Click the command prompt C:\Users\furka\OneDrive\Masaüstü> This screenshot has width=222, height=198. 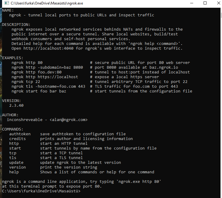pos(41,191)
